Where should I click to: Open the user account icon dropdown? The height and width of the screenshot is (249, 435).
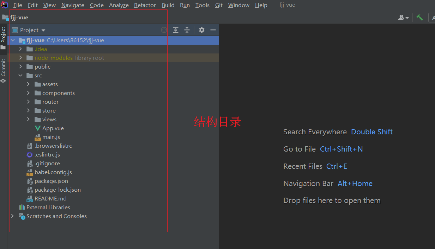[403, 18]
